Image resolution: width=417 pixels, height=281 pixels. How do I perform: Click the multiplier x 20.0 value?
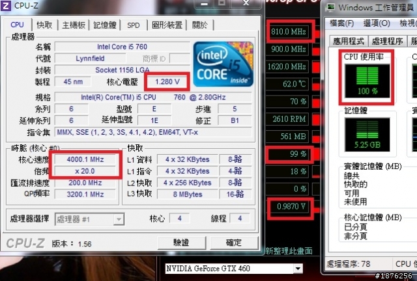(x=85, y=171)
